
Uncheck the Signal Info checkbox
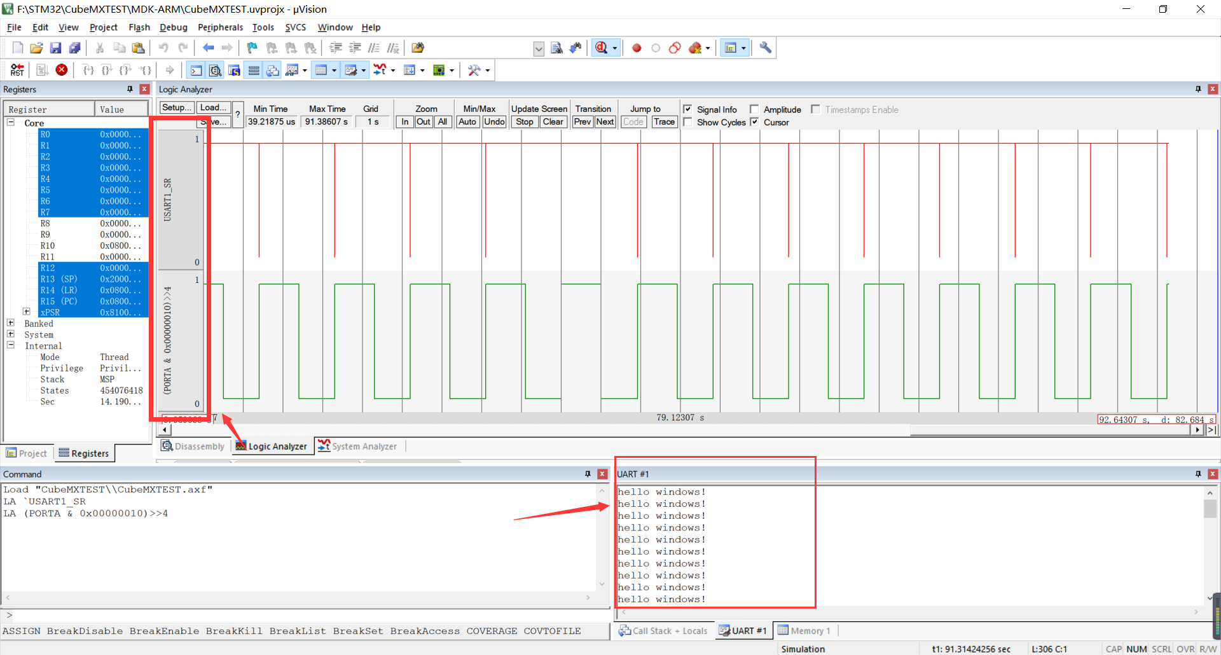pos(687,109)
